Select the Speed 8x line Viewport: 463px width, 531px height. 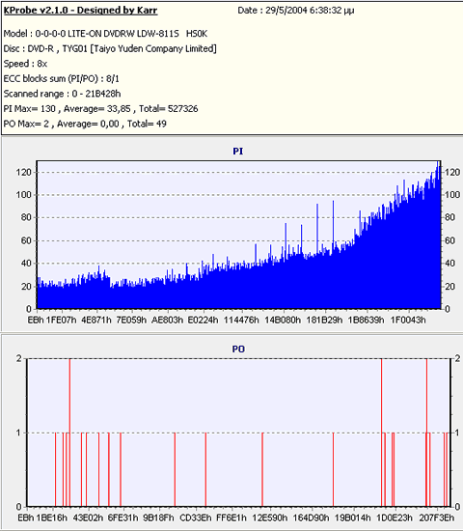click(25, 64)
